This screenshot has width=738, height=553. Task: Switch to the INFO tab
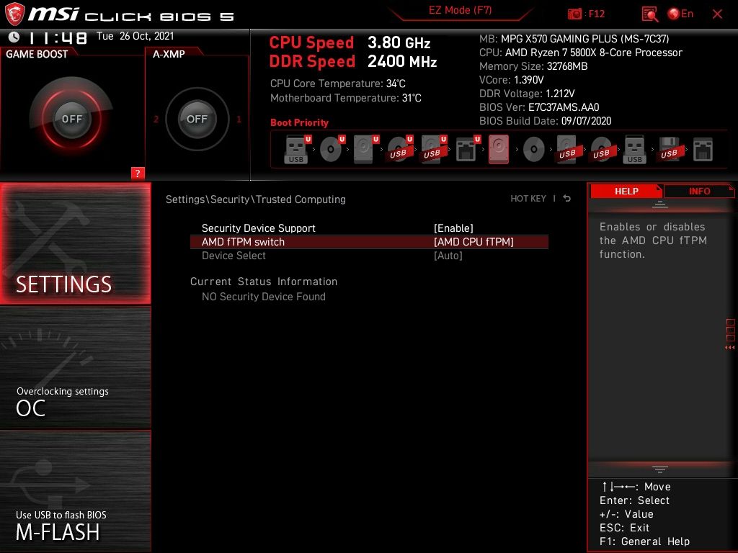(700, 191)
